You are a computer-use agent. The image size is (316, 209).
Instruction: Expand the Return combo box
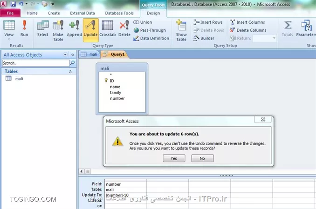tap(274, 38)
